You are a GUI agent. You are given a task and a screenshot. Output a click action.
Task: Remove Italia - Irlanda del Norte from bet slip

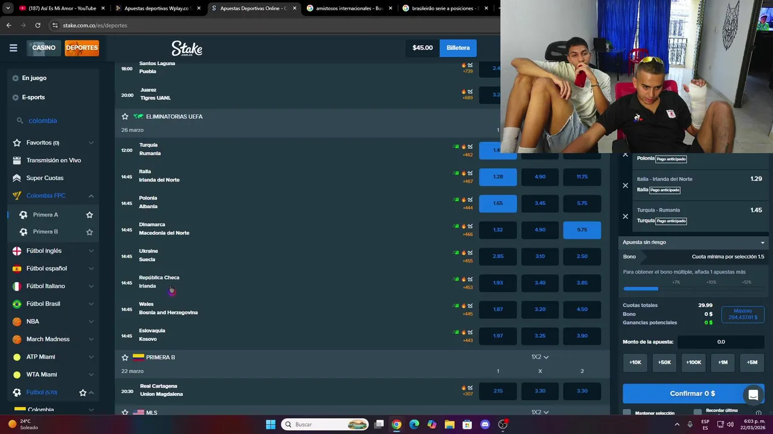(625, 186)
